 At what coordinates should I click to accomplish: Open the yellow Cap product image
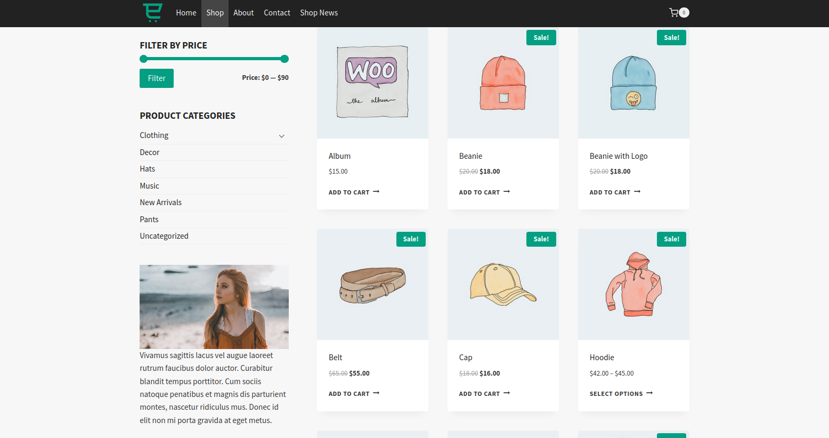point(503,285)
